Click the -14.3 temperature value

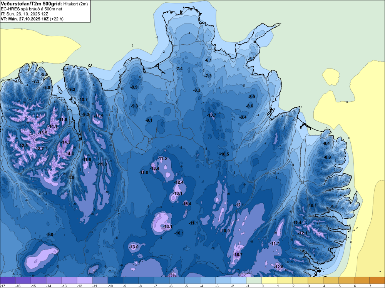pyautogui.click(x=66, y=142)
